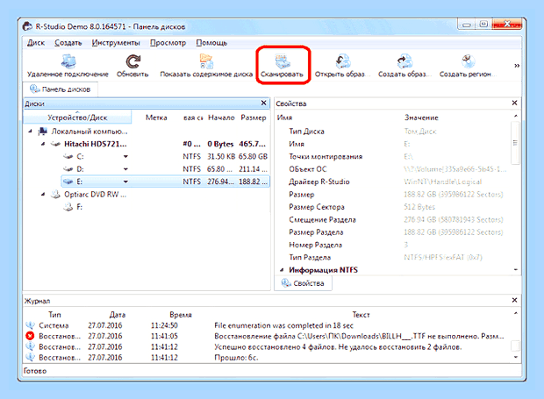Select the C: drive icon

click(x=68, y=157)
